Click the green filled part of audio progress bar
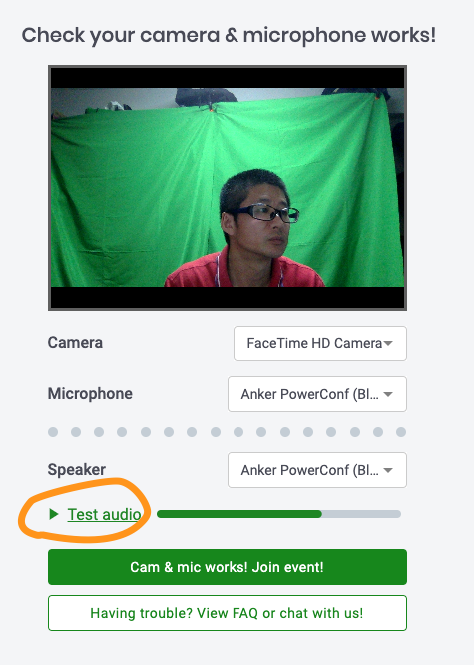This screenshot has height=665, width=474. tap(239, 514)
